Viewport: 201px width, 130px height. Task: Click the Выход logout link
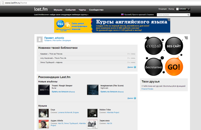tap(171, 9)
